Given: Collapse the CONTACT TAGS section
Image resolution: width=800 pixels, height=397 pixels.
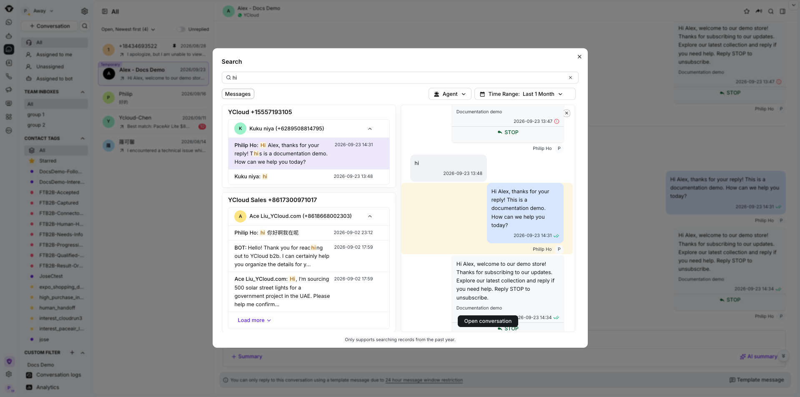Looking at the screenshot, I should coord(83,138).
